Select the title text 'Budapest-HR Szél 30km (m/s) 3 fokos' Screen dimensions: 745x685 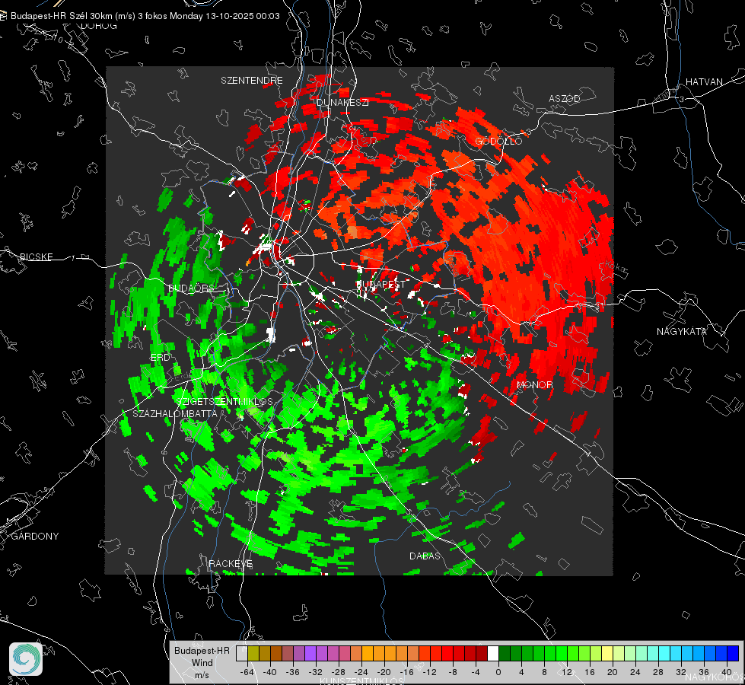click(x=89, y=16)
